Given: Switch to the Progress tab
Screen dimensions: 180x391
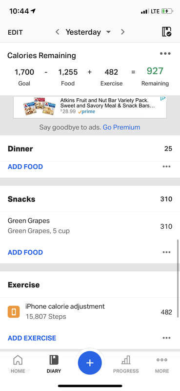Looking at the screenshot, I should (x=126, y=364).
